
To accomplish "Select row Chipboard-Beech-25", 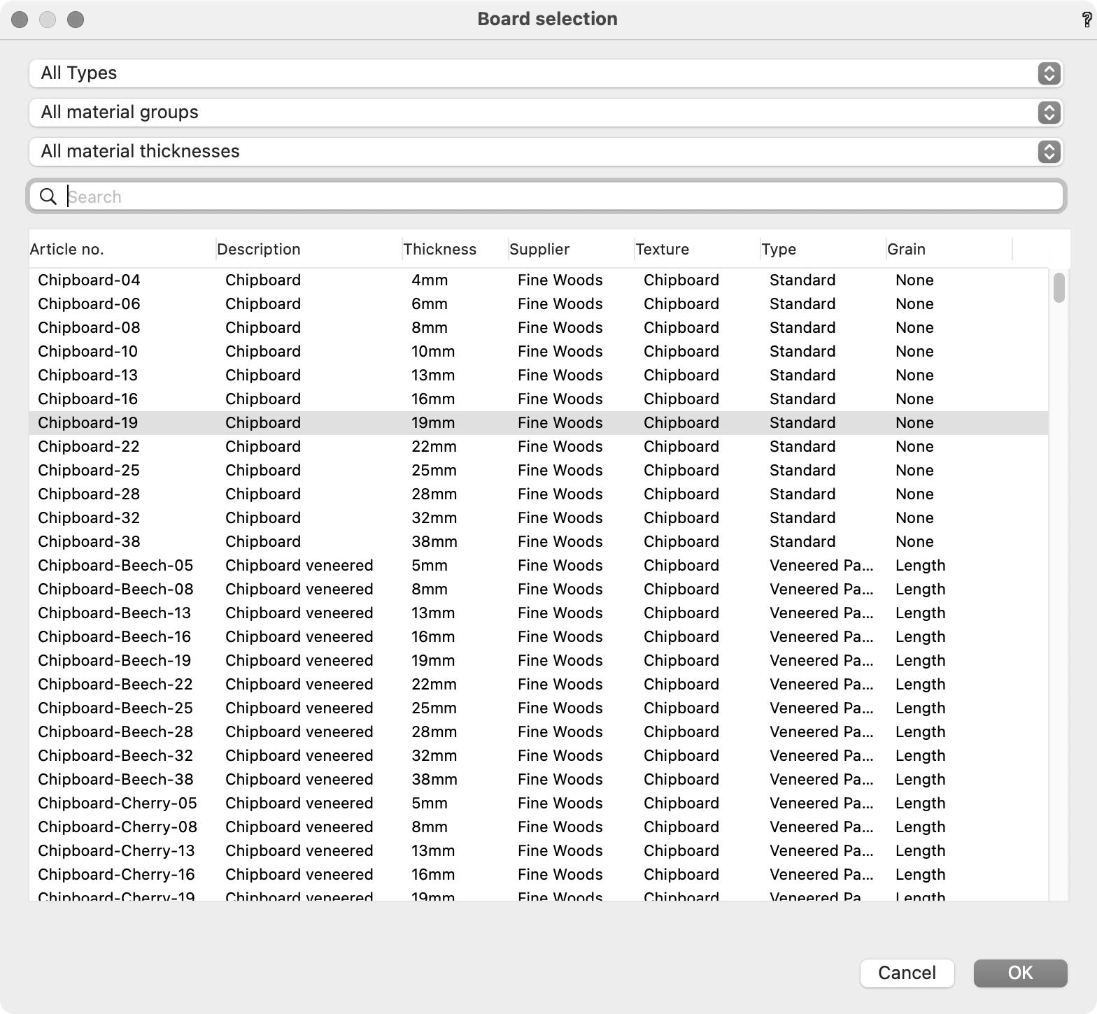I will point(539,708).
